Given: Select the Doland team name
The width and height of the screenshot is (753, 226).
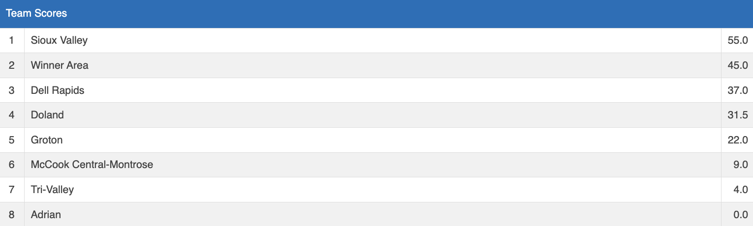Looking at the screenshot, I should click(47, 115).
